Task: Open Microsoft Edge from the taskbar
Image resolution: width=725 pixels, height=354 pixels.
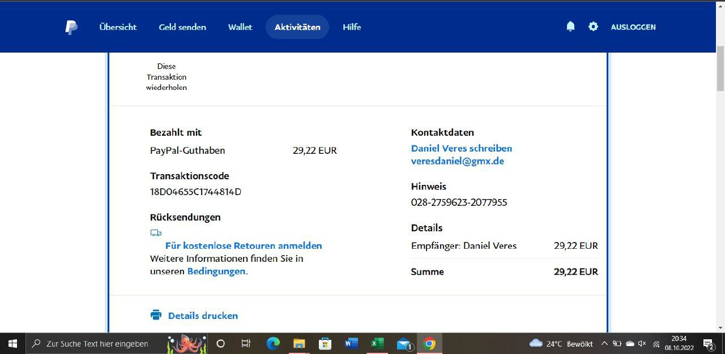Action: (273, 343)
